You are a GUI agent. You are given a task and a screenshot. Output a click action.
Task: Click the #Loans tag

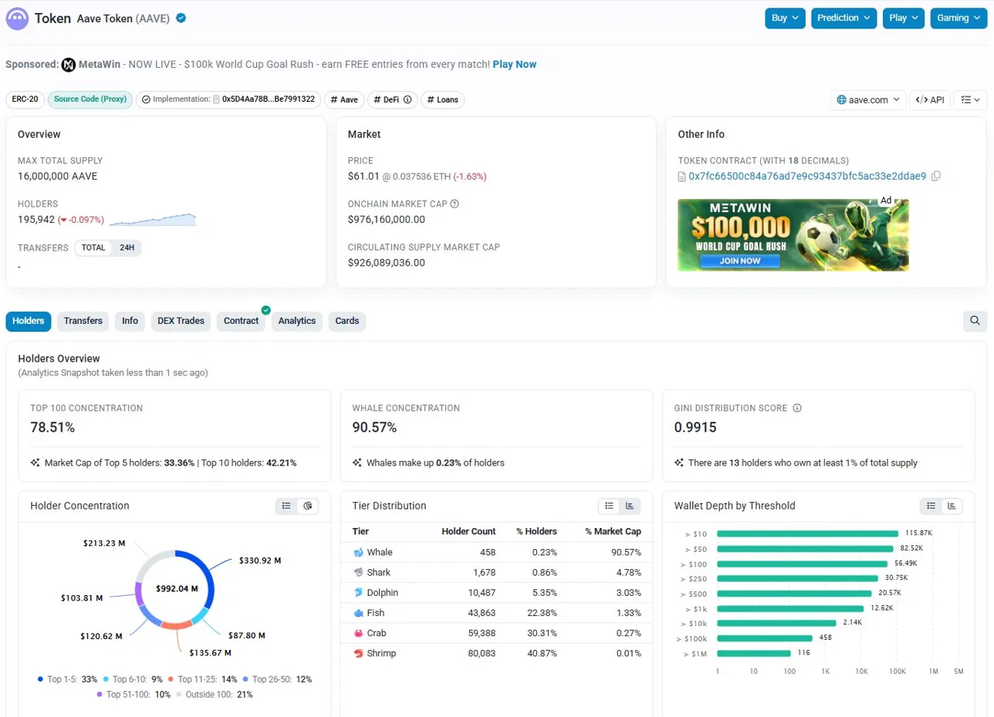click(x=442, y=99)
